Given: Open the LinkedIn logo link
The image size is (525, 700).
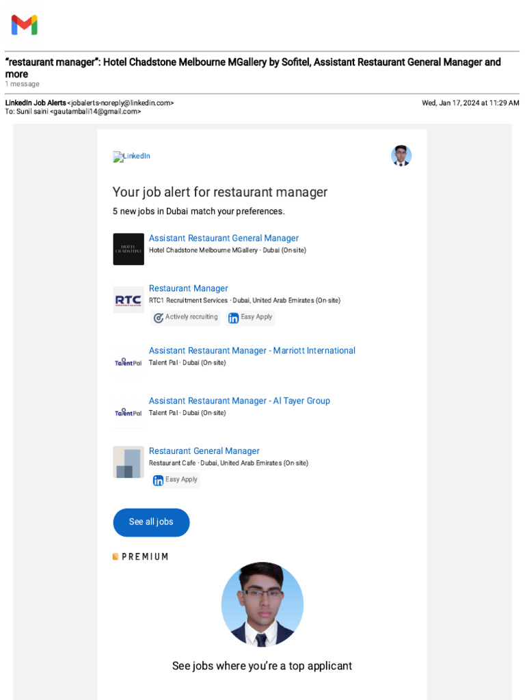Looking at the screenshot, I should (132, 157).
